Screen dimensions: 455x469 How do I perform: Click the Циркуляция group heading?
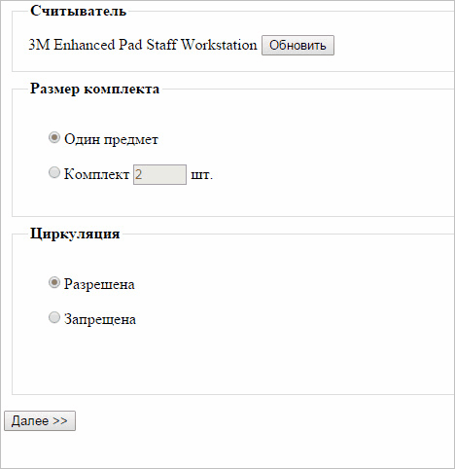75,234
